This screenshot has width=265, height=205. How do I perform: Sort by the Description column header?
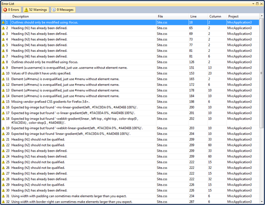pyautogui.click(x=84, y=16)
